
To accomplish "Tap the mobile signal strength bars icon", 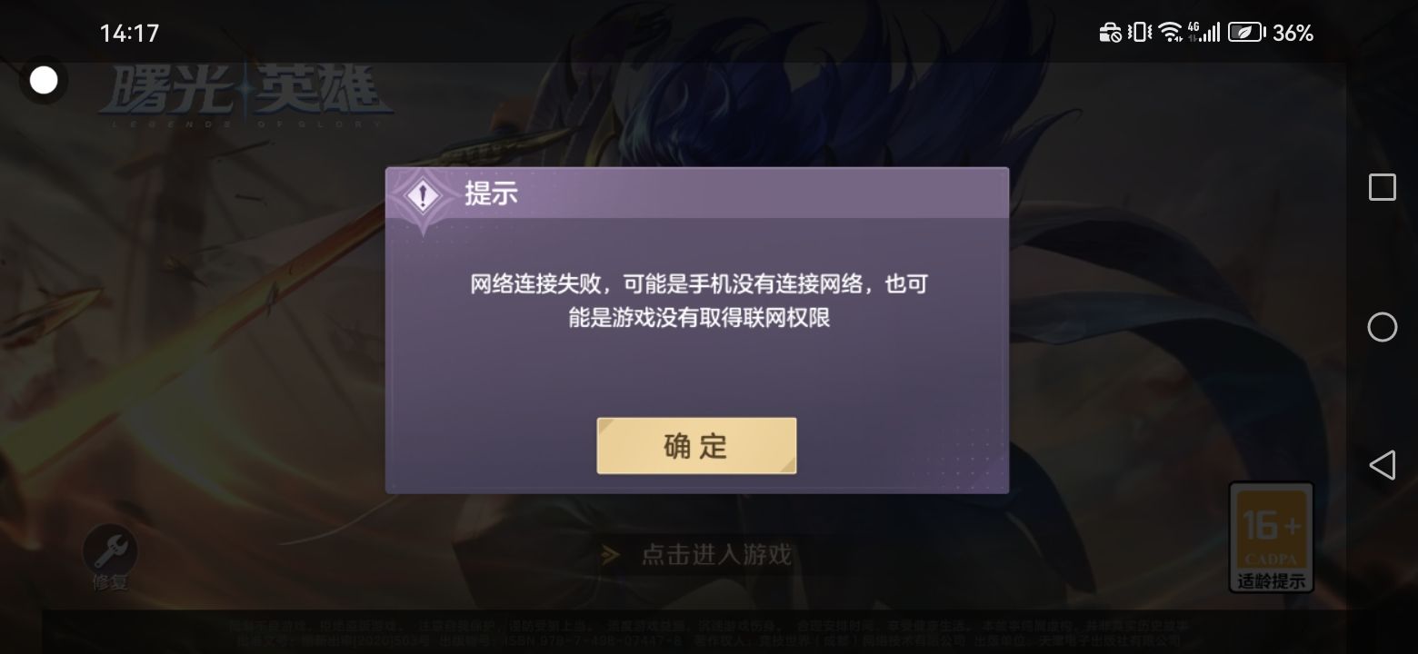I will coord(1203,33).
